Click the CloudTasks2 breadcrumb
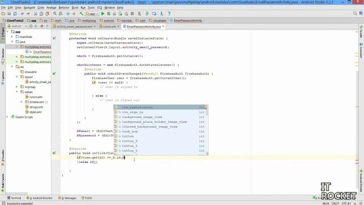This screenshot has width=364, height=205. (13, 20)
